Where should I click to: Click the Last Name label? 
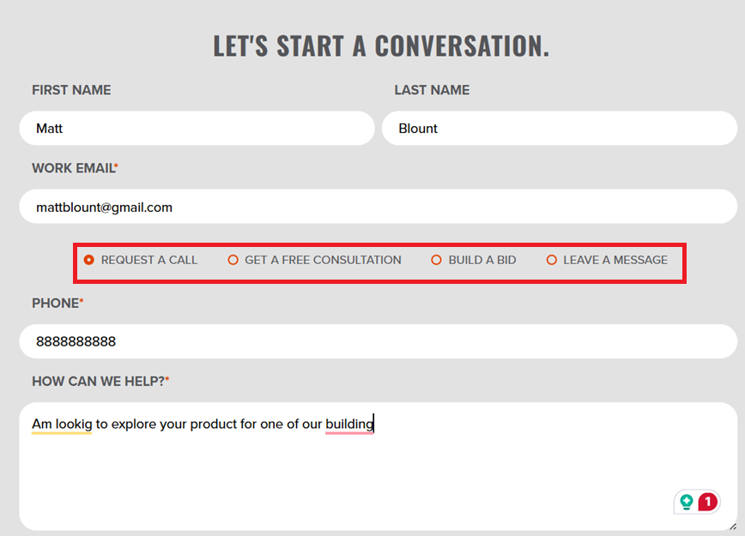[x=432, y=90]
